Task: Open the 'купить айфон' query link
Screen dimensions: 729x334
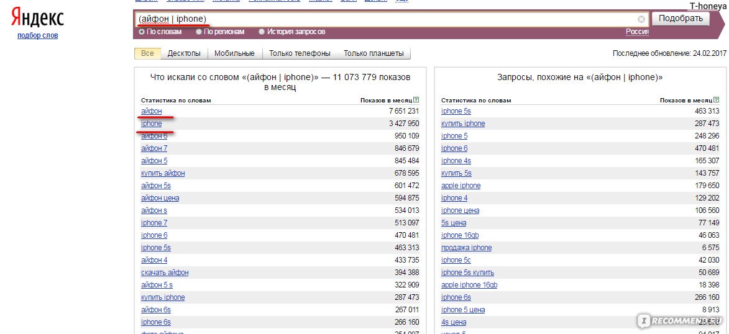Action: [163, 173]
